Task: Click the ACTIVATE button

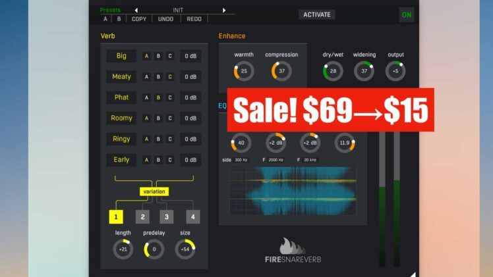Action: (x=317, y=14)
